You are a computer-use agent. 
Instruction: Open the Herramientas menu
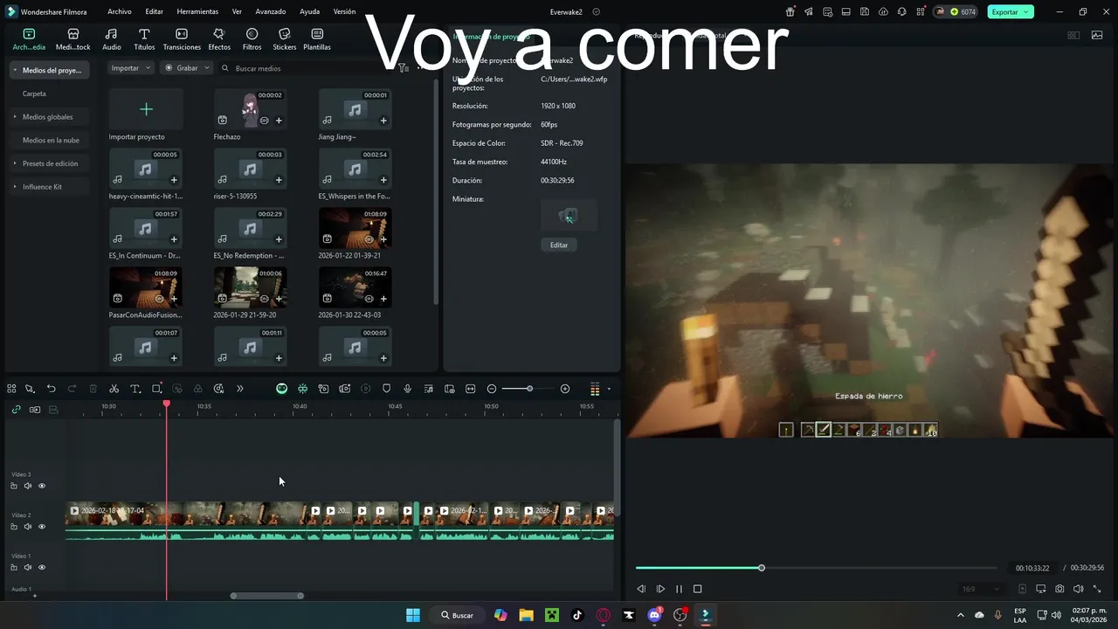[x=197, y=12]
